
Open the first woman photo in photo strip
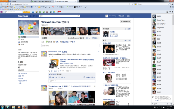pos(47,31)
